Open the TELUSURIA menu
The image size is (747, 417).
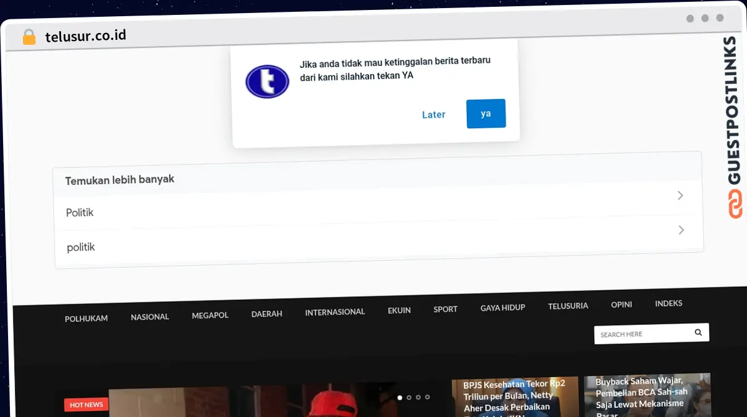(568, 306)
